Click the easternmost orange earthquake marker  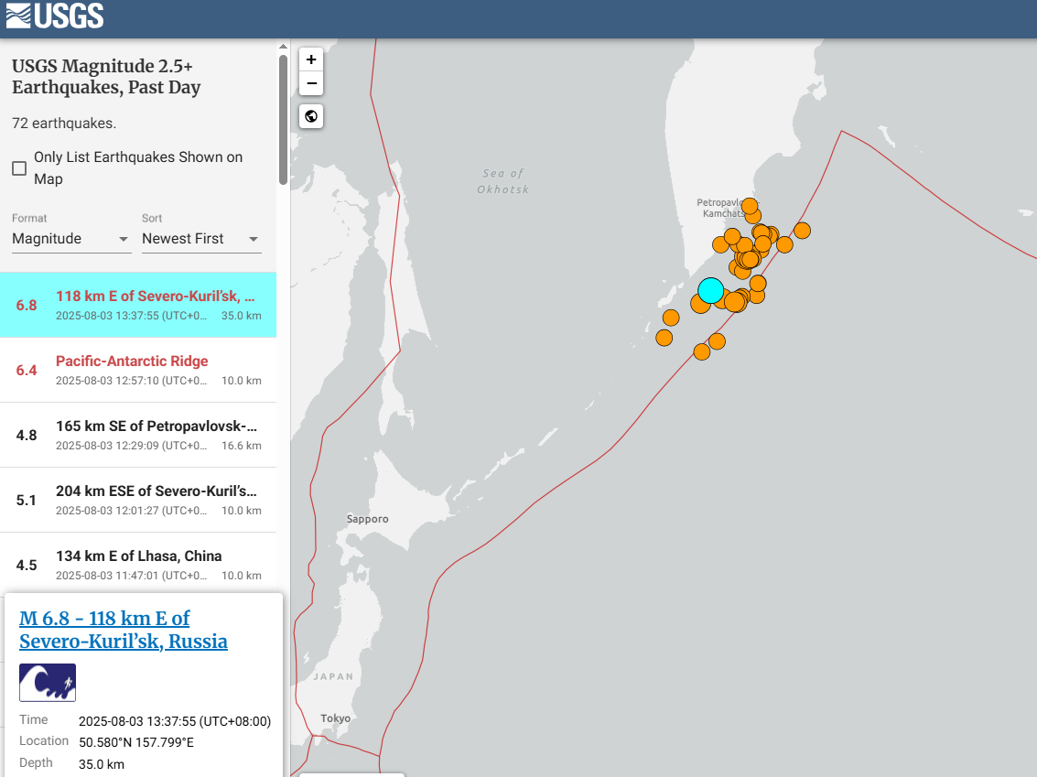802,230
